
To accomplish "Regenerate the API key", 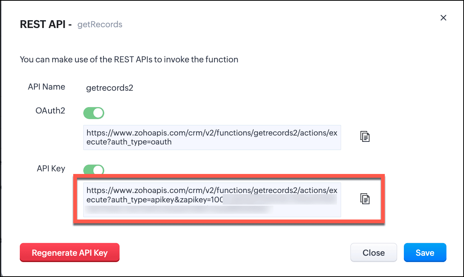I will [x=69, y=253].
